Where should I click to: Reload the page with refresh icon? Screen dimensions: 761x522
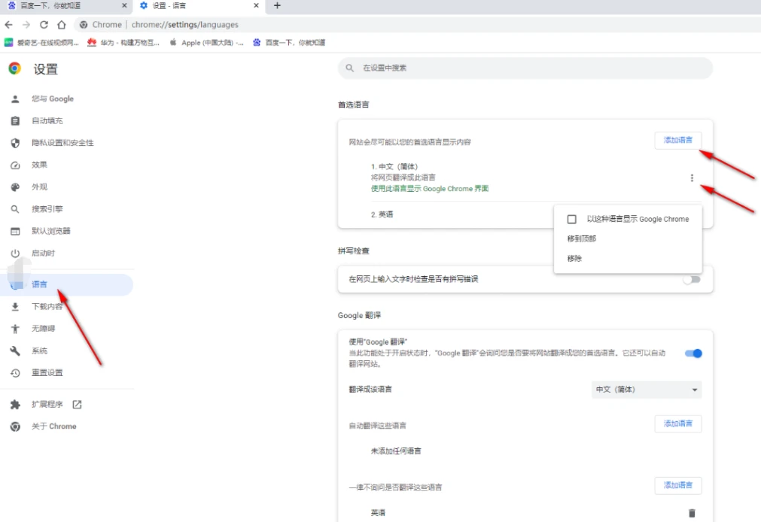point(44,25)
